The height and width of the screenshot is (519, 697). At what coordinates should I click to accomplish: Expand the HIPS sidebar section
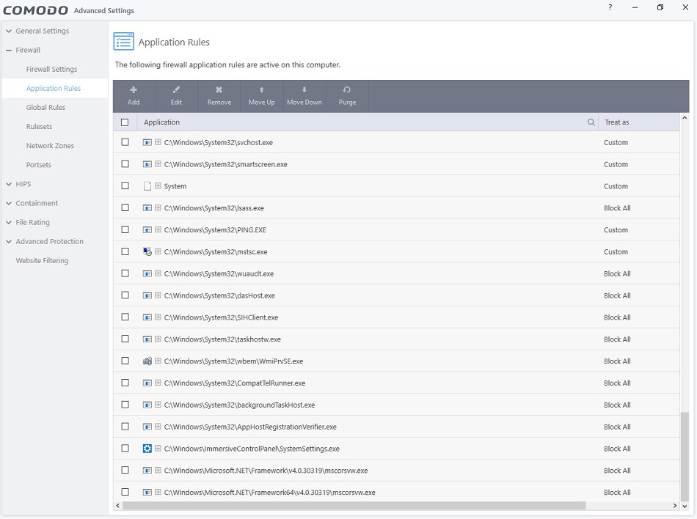point(9,184)
